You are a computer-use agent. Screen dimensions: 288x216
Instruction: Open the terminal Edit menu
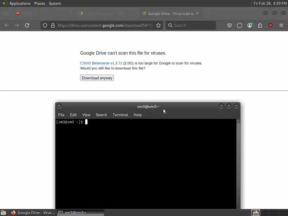pyautogui.click(x=73, y=115)
